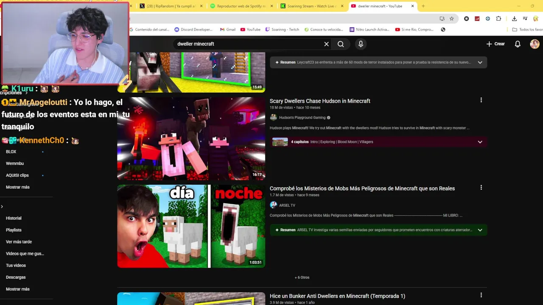543x305 pixels.
Task: Open the YouTube account avatar menu
Action: [535, 44]
